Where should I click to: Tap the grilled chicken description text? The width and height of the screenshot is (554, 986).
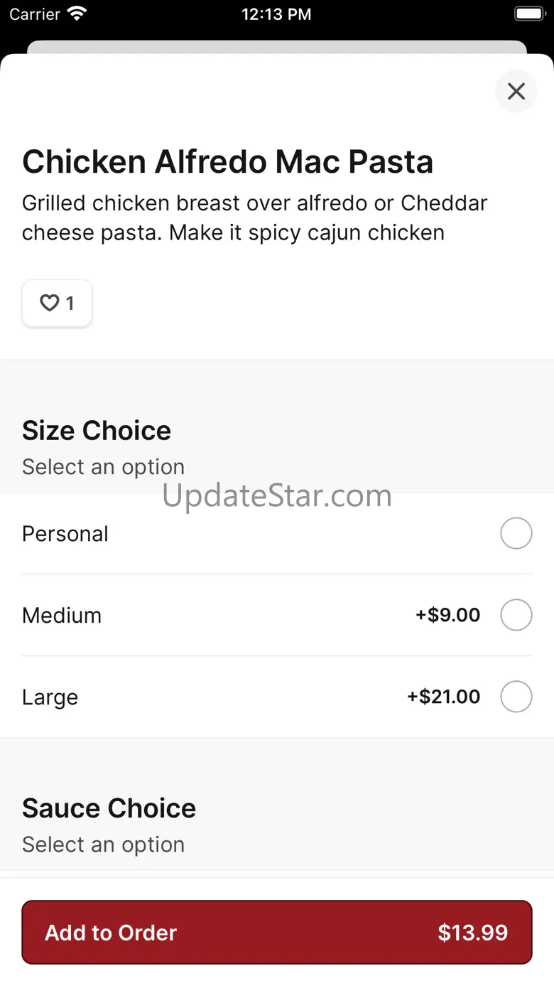[254, 218]
